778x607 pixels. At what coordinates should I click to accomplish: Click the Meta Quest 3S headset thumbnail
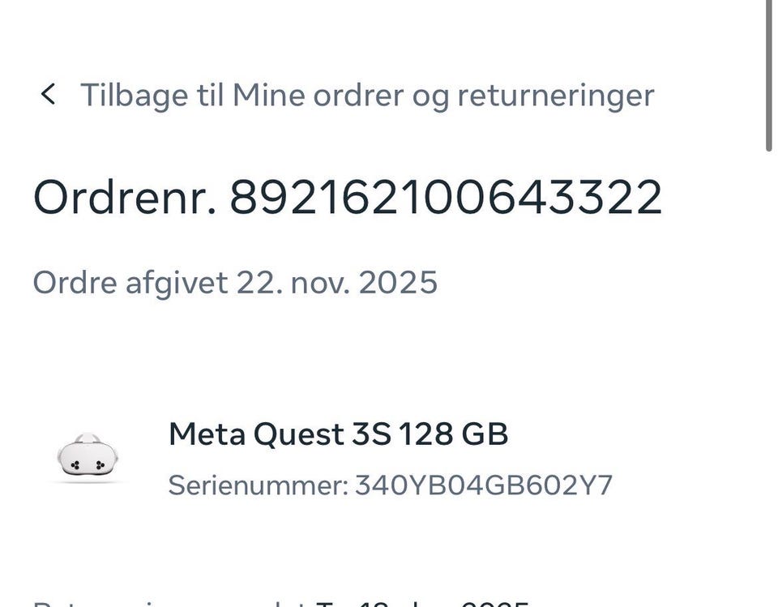88,456
